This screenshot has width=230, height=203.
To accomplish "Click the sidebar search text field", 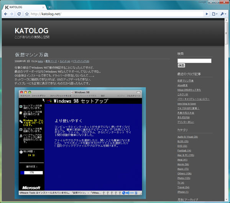I will (x=194, y=61).
